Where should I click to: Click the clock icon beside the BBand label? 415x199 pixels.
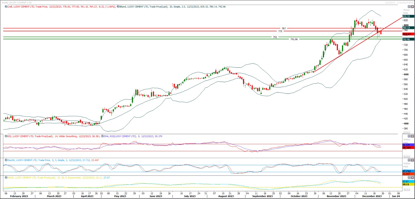[118, 7]
